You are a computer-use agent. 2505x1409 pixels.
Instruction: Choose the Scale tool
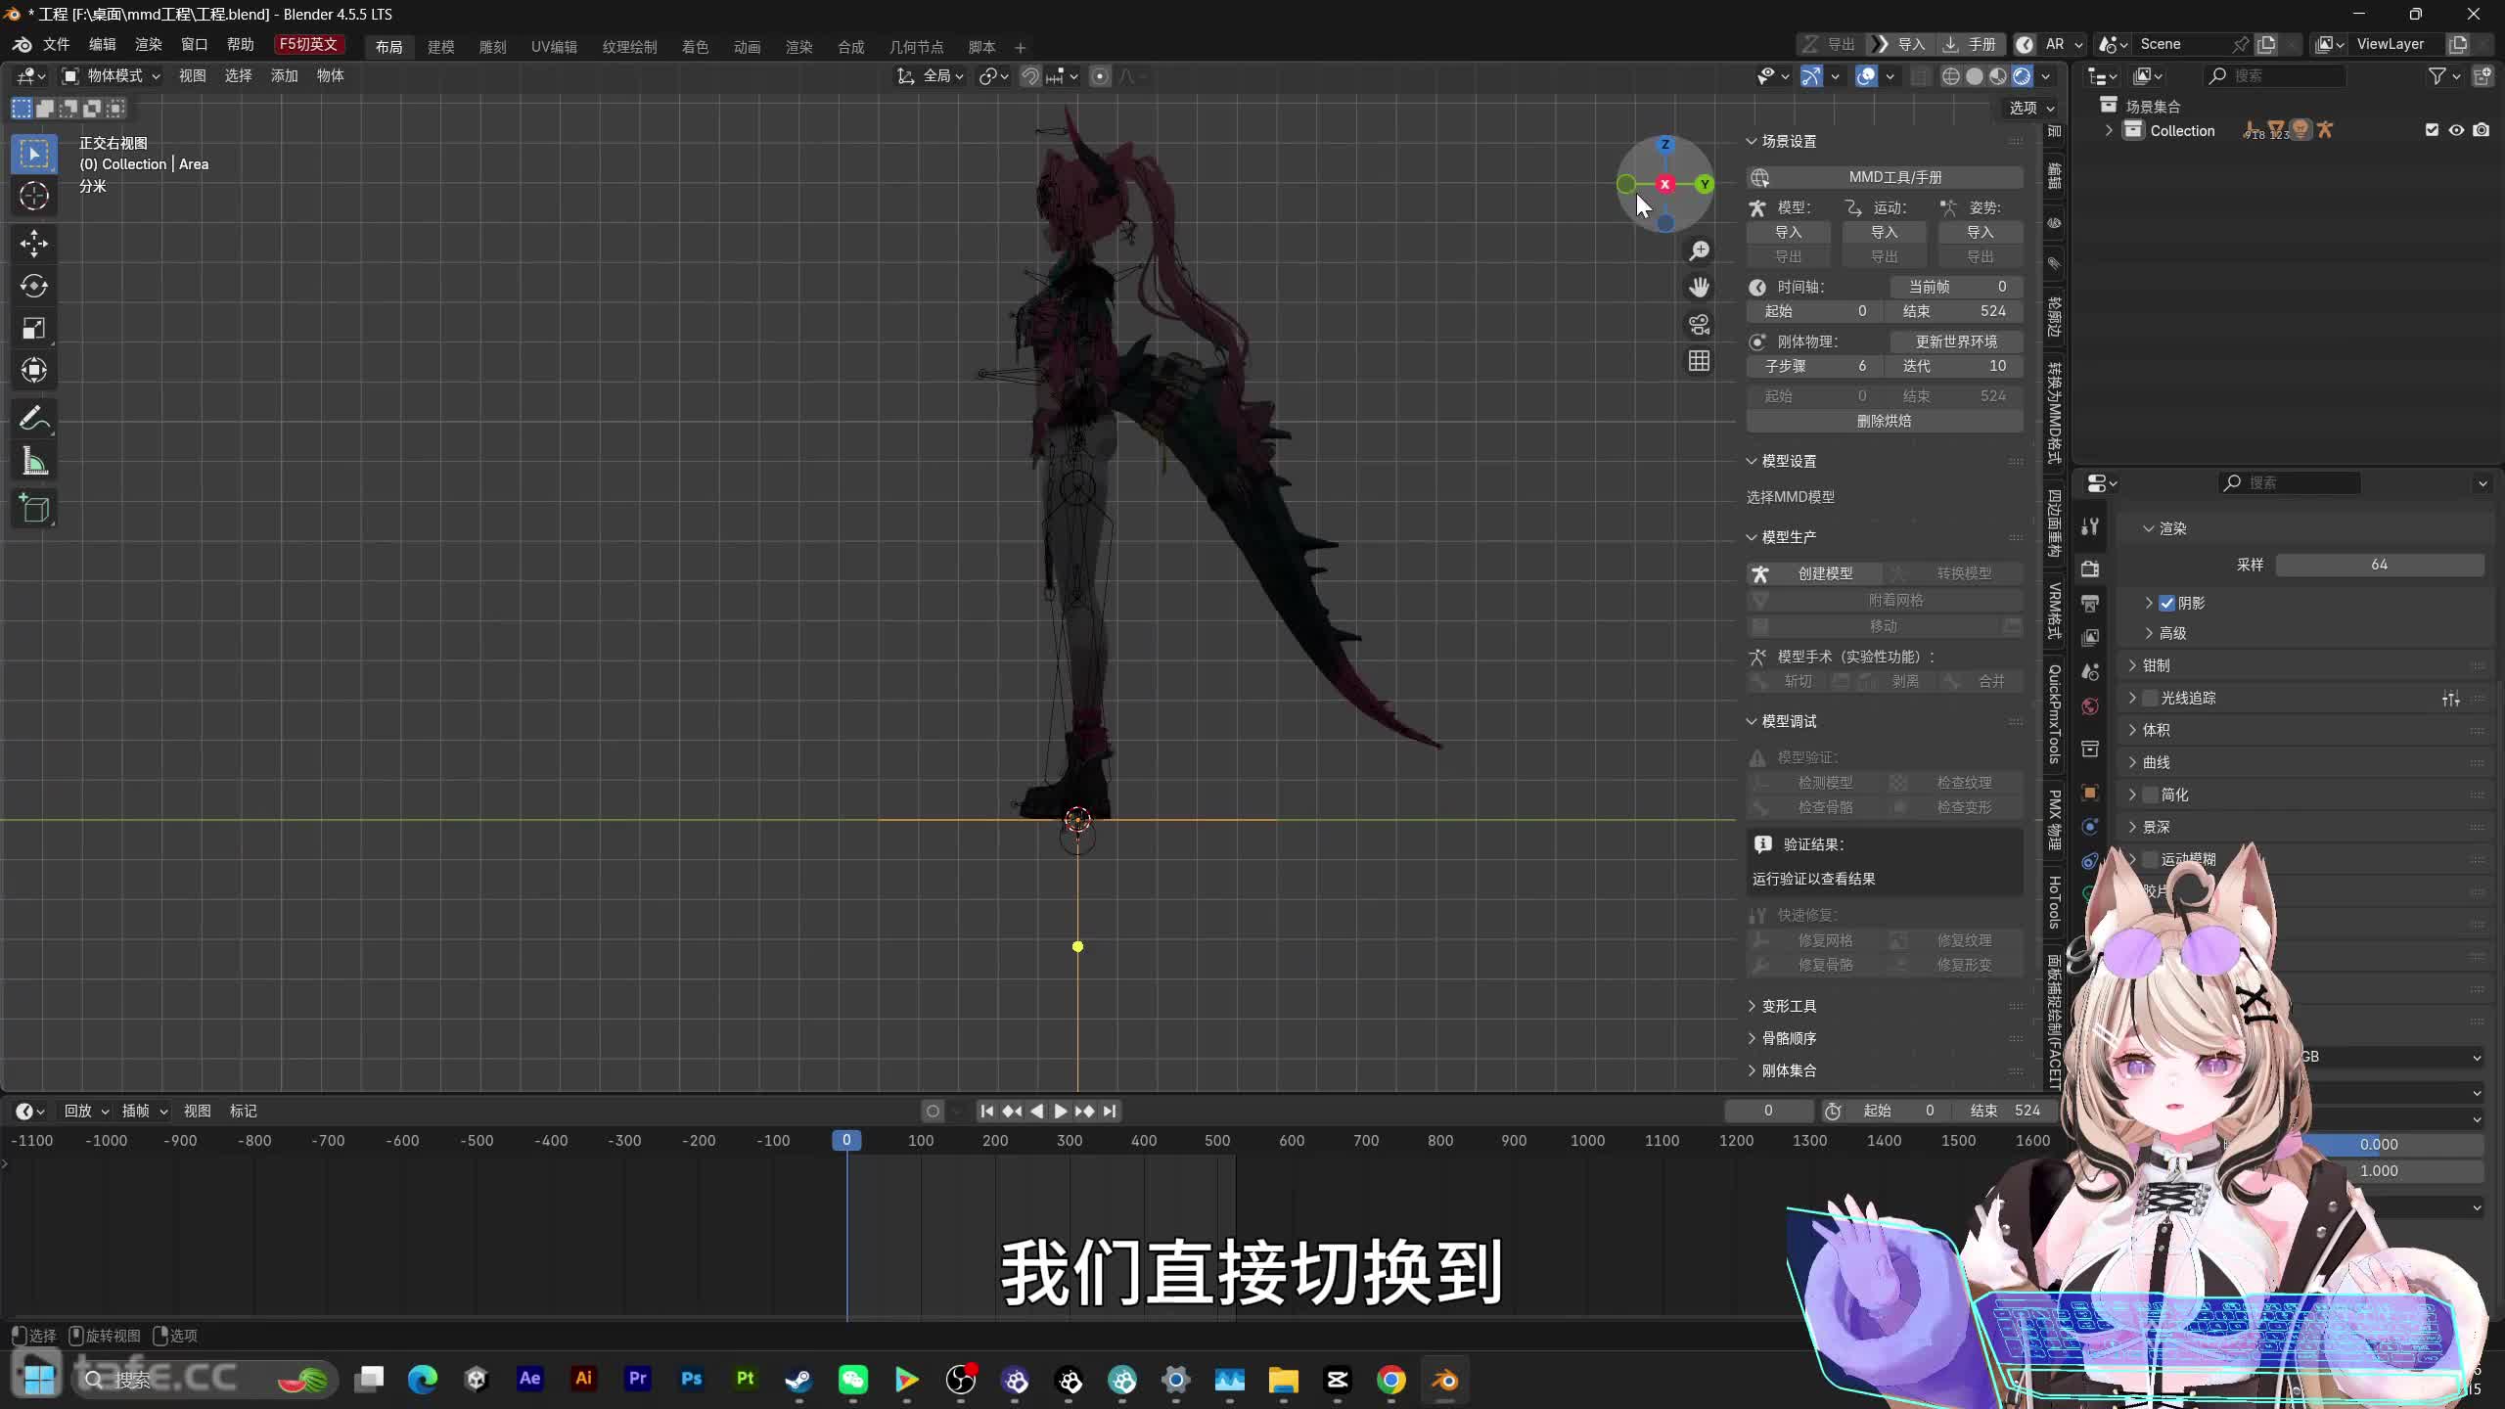point(34,328)
